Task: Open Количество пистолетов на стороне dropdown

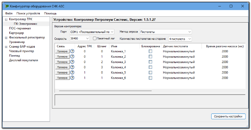Action: pos(180,39)
